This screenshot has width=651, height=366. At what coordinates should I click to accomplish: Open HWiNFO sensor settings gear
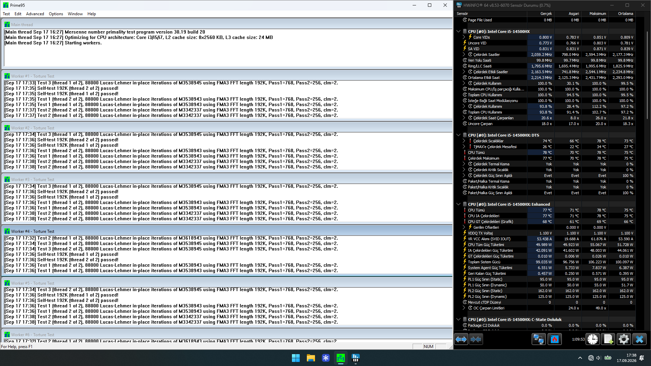point(624,339)
